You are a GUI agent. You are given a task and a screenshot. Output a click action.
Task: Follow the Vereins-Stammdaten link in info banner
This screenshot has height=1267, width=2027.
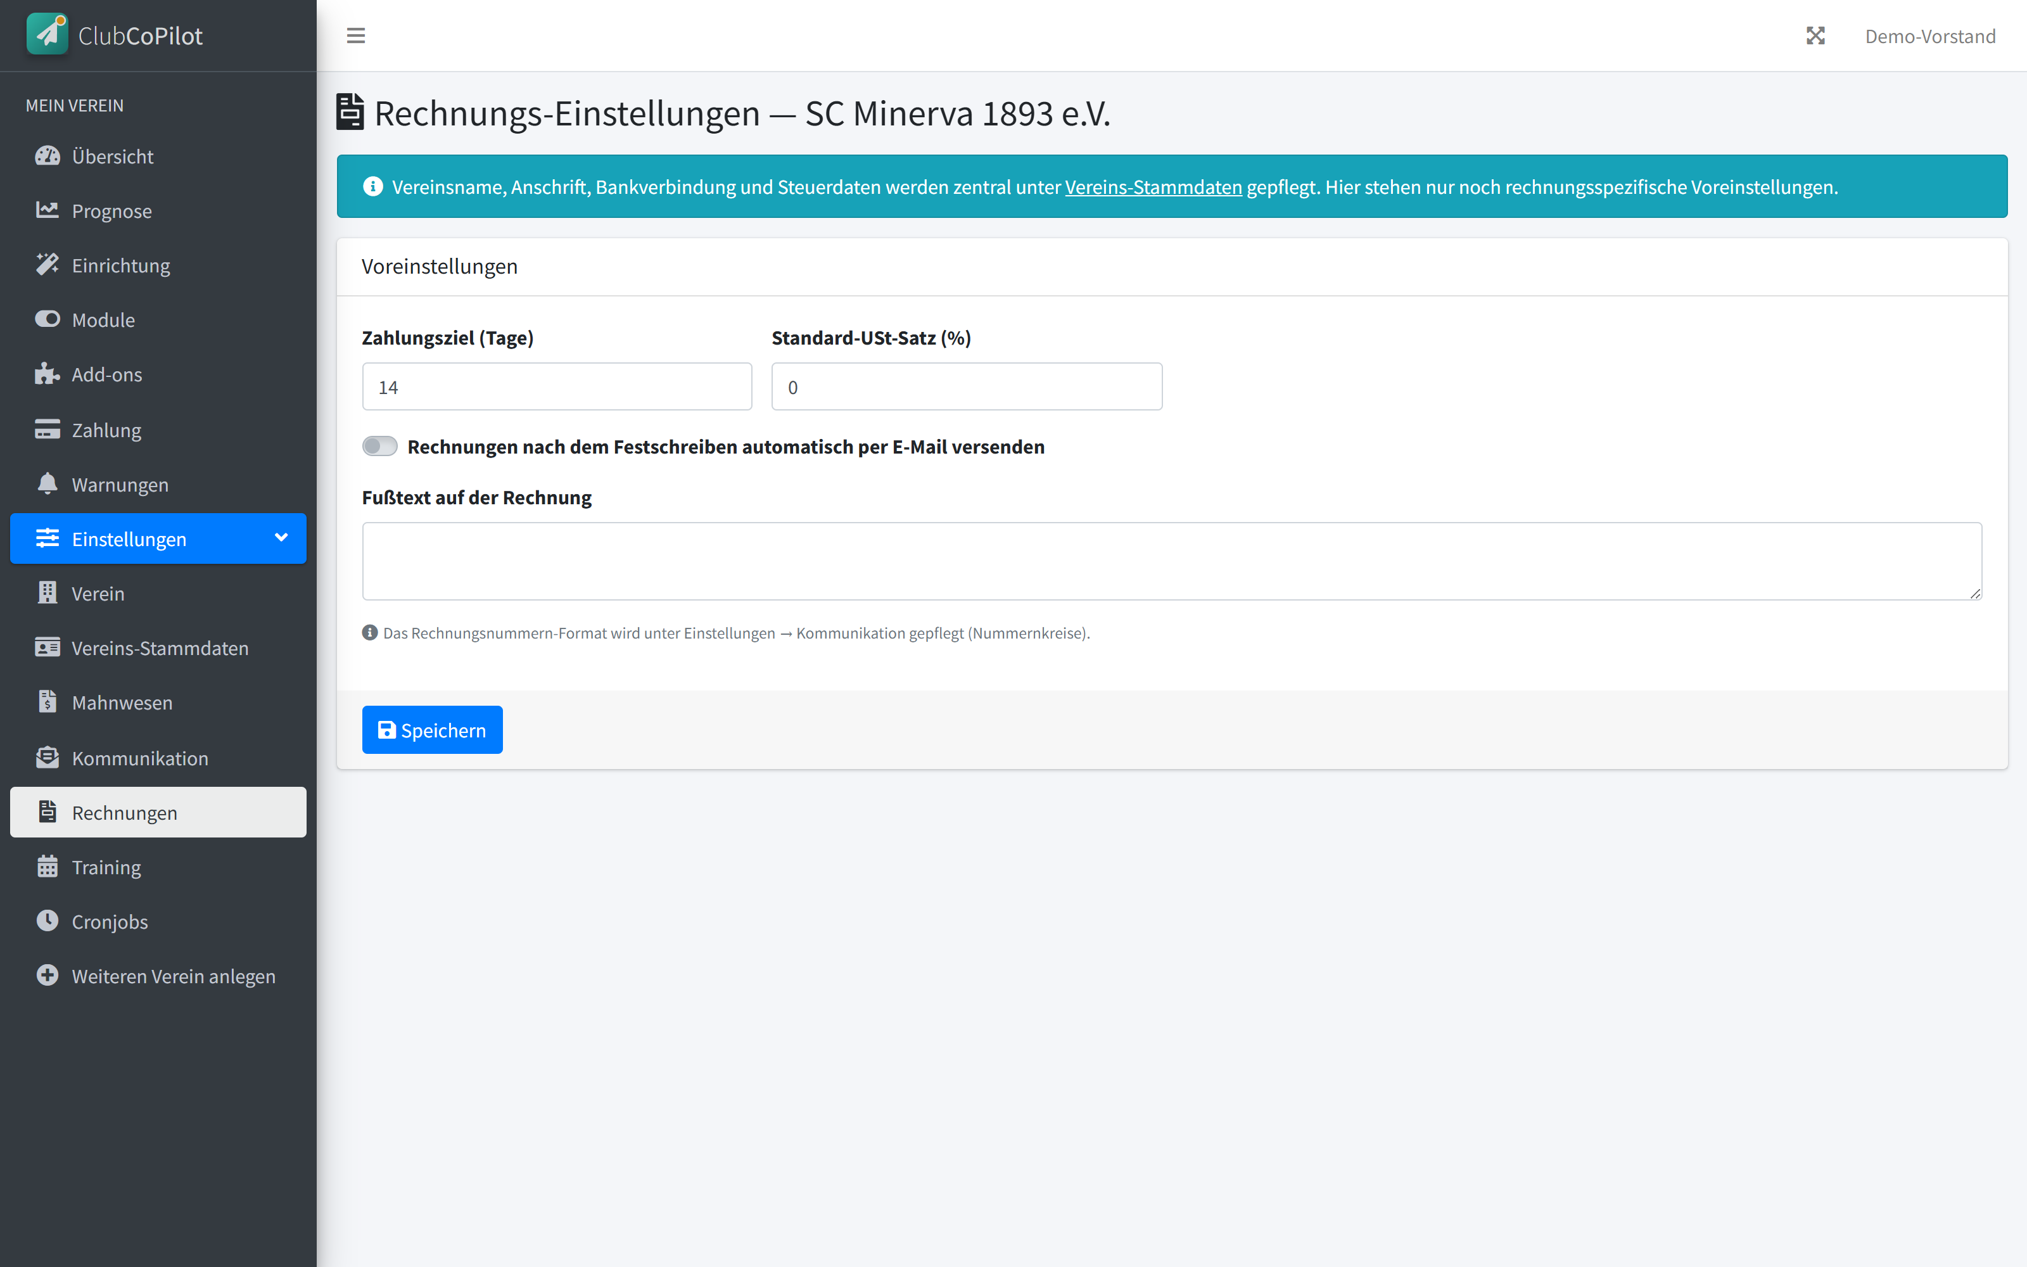click(x=1153, y=187)
